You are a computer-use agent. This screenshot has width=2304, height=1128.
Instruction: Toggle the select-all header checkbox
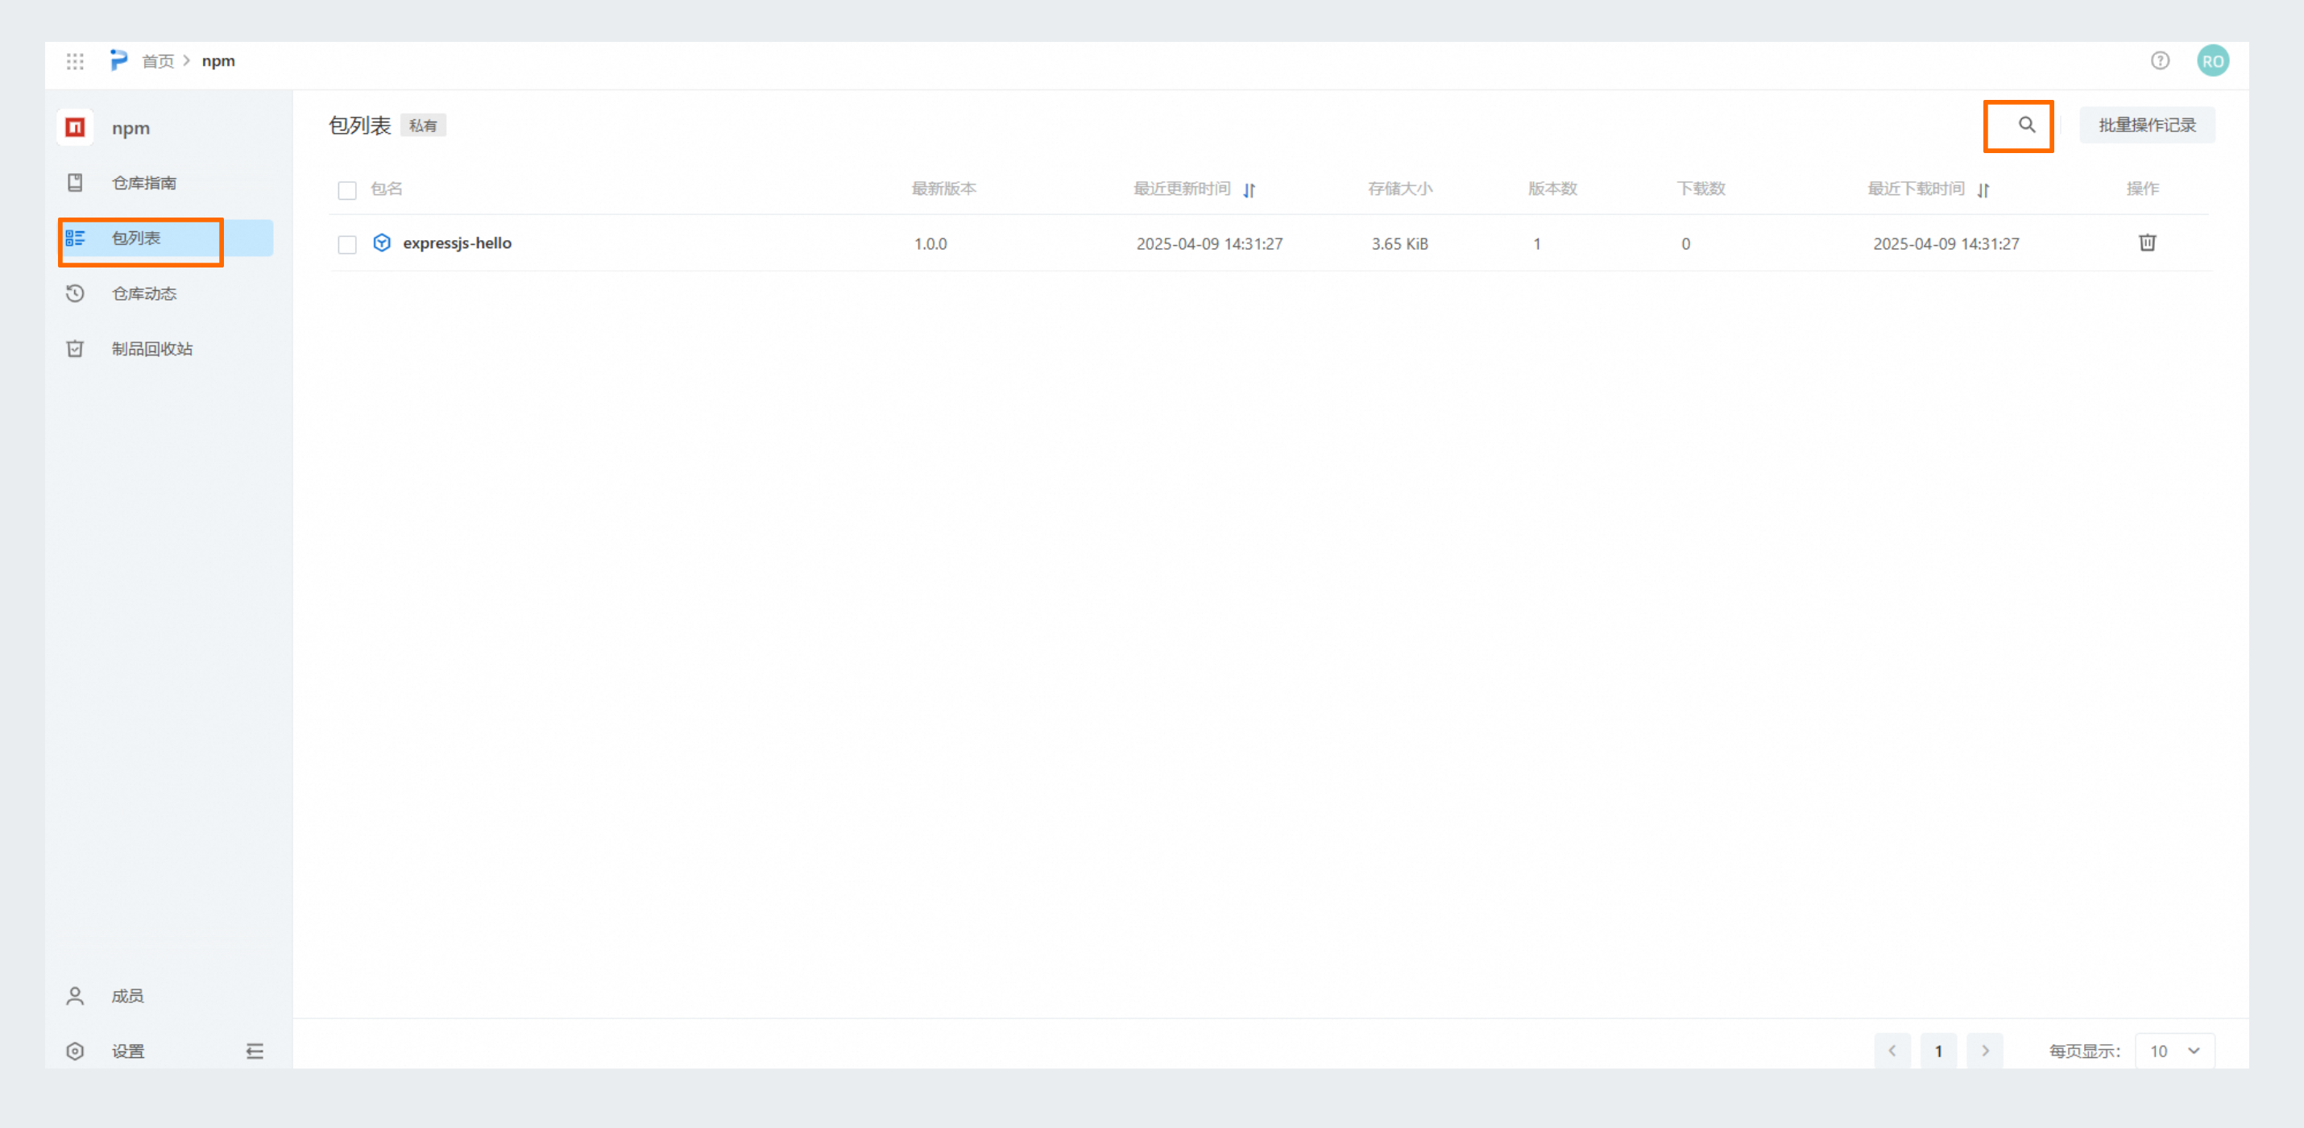[x=347, y=189]
